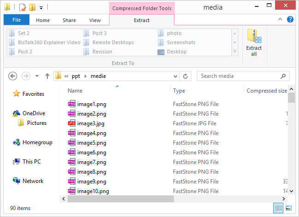
Task: Click the Search media input box
Action: pos(239,76)
